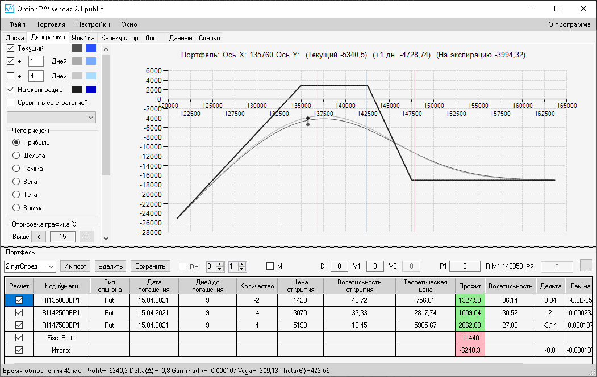
Task: Select the Прибыль radio button
Action: [x=16, y=143]
